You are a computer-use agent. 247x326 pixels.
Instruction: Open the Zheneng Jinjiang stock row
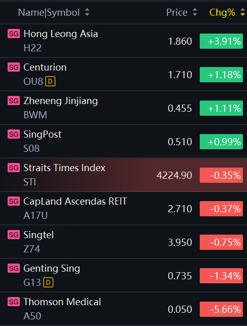coord(123,108)
